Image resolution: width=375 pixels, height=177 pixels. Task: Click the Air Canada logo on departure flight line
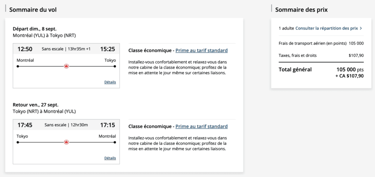point(66,66)
